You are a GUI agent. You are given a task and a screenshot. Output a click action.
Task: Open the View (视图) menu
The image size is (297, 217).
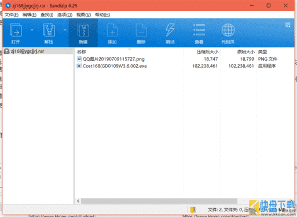[83, 14]
